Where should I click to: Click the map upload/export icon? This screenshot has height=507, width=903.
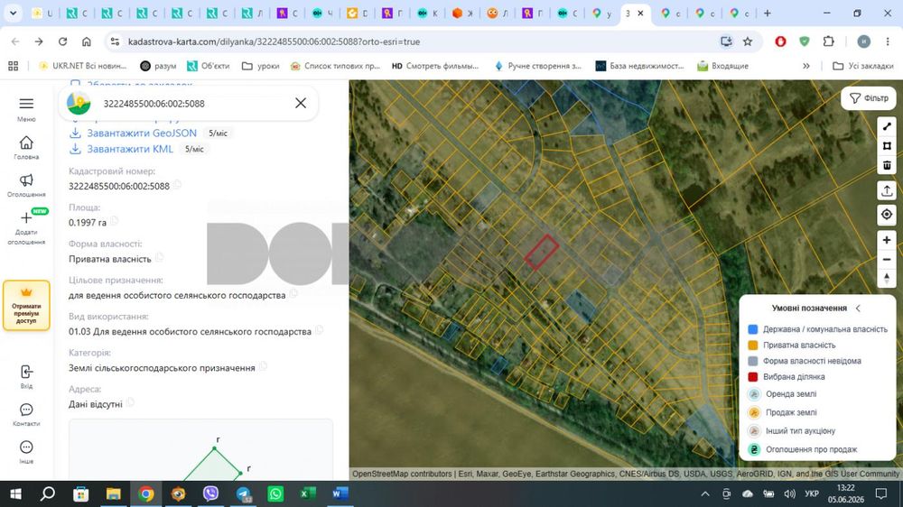tap(887, 190)
